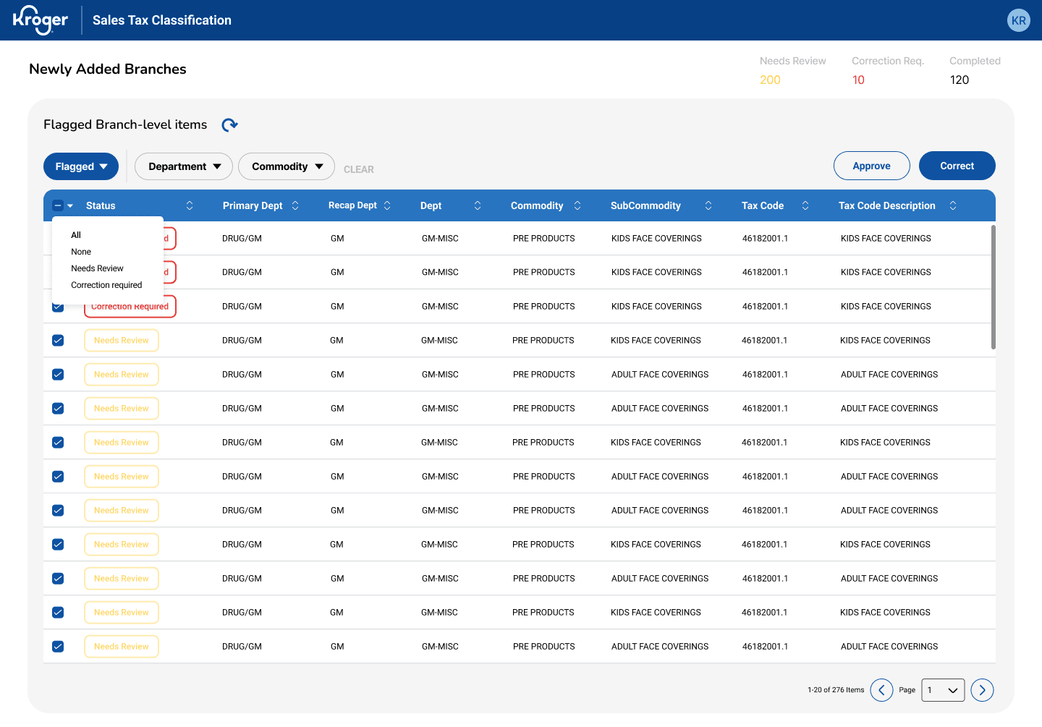Image resolution: width=1042 pixels, height=727 pixels.
Task: Open the page number dropdown
Action: click(942, 690)
